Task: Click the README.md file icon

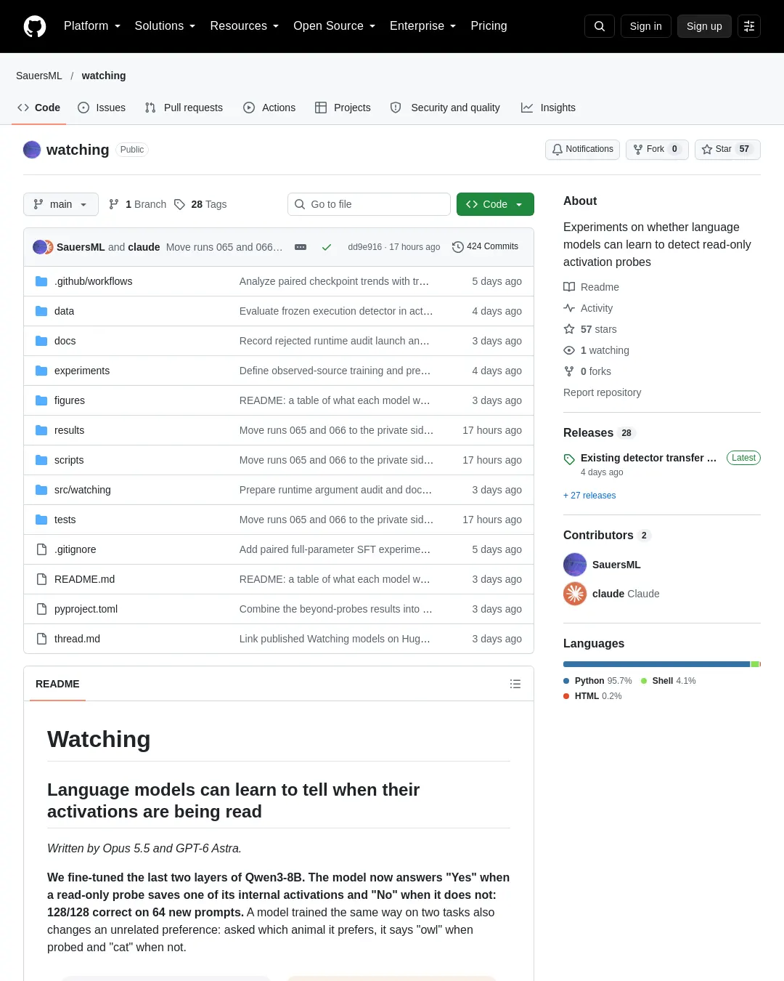Action: click(41, 579)
